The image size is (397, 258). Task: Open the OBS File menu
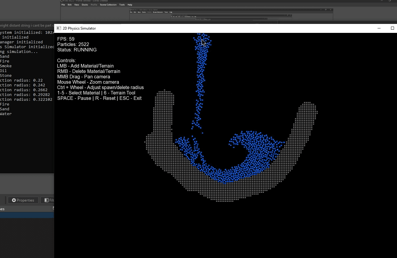pyautogui.click(x=63, y=5)
